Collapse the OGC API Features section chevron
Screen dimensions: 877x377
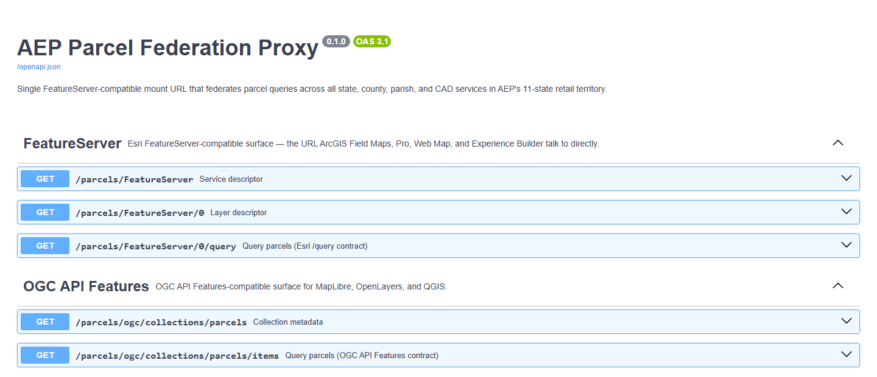(x=838, y=286)
